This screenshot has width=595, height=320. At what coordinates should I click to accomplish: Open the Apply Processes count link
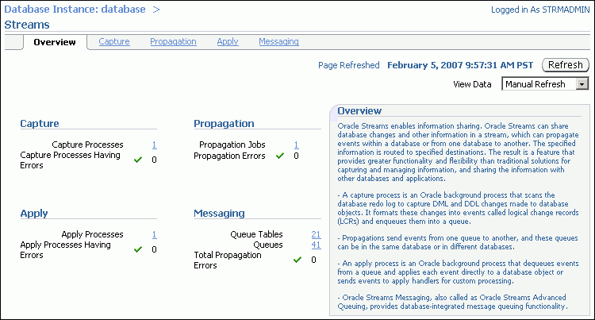[x=155, y=234]
